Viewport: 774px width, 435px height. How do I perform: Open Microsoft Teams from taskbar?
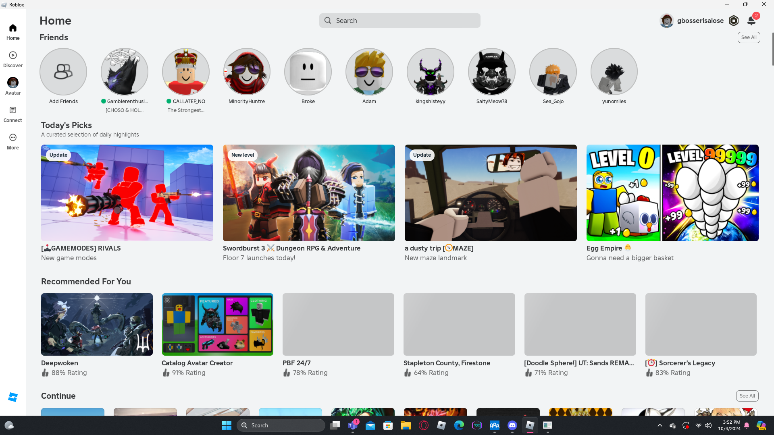[353, 425]
